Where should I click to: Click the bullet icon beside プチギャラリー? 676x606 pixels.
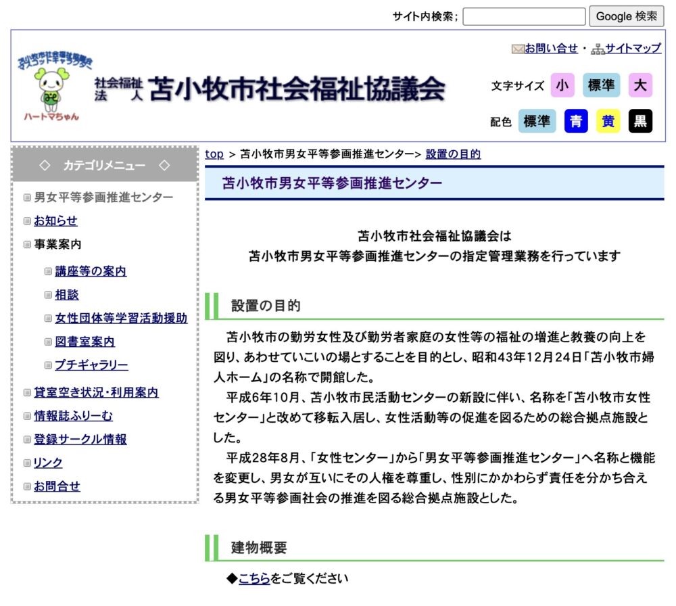(x=48, y=365)
